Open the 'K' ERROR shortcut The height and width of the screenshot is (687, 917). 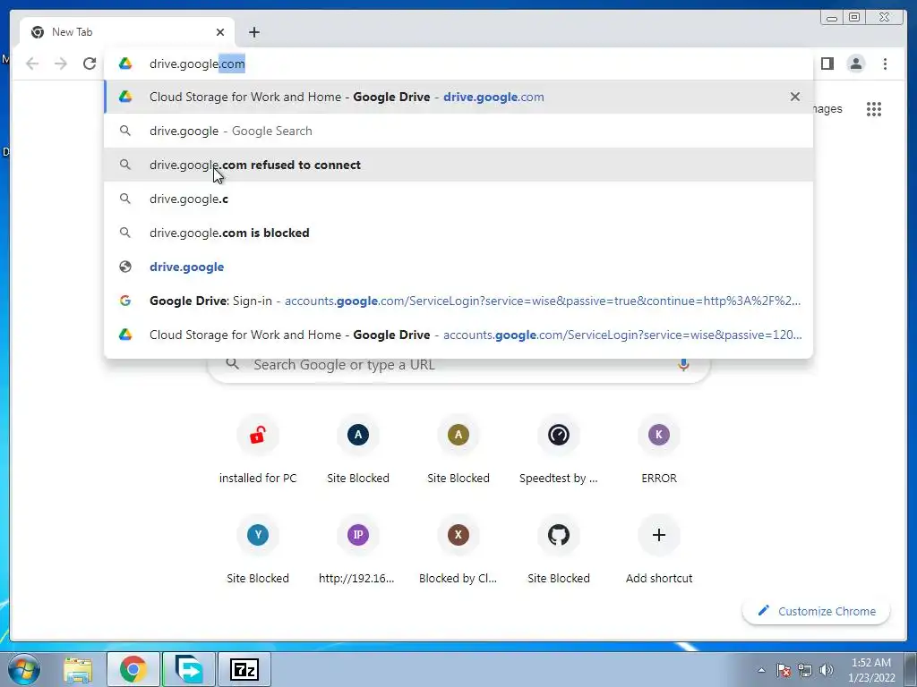pyautogui.click(x=659, y=451)
